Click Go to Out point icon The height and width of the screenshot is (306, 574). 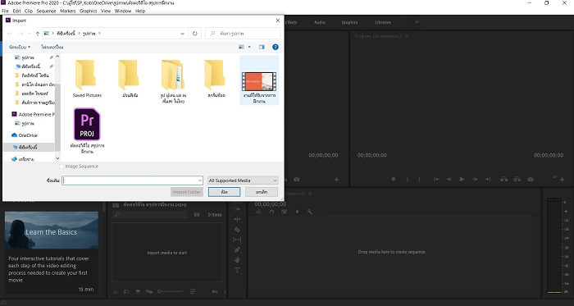pyautogui.click(x=488, y=180)
